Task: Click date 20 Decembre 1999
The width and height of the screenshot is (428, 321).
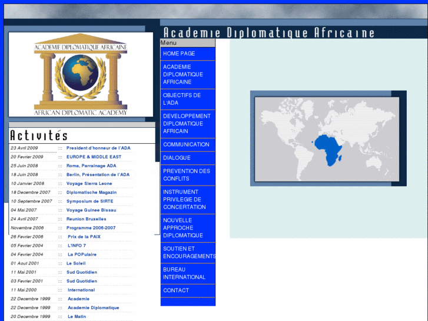Action: [31, 317]
